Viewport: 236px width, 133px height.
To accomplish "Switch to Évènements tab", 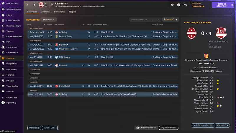I will pyautogui.click(x=59, y=12).
